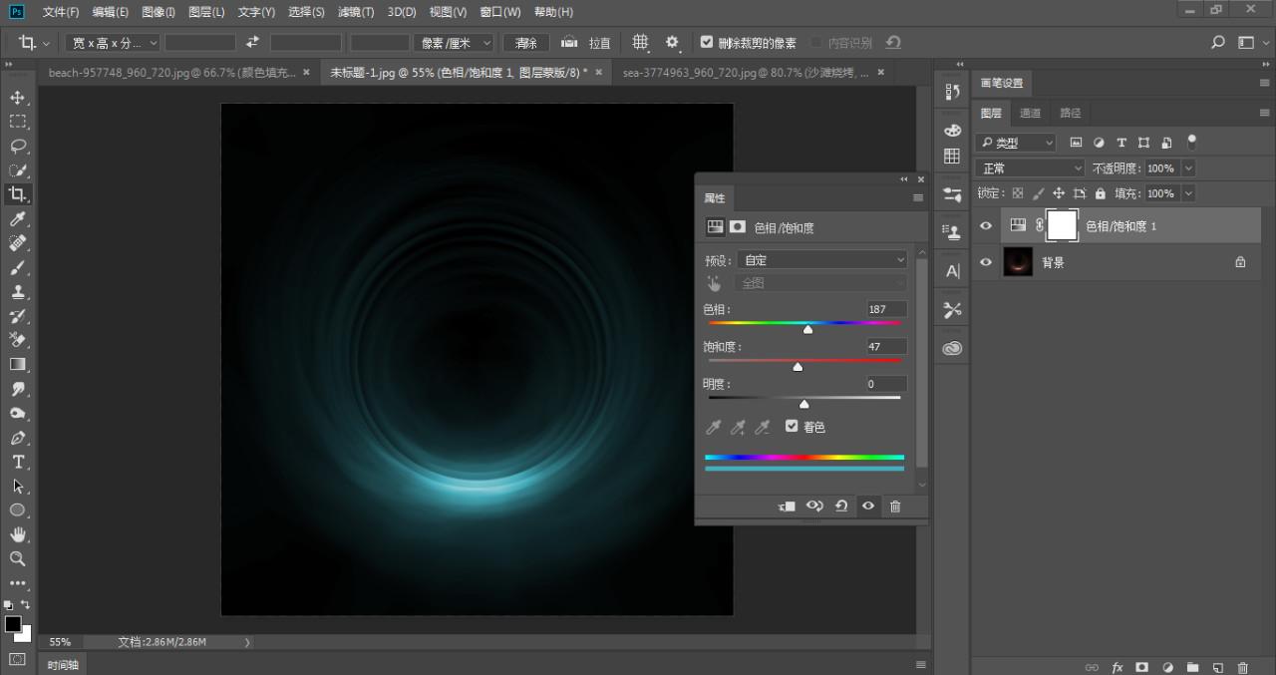
Task: Toggle 删除裁剪的像素 checkbox
Action: (x=707, y=43)
